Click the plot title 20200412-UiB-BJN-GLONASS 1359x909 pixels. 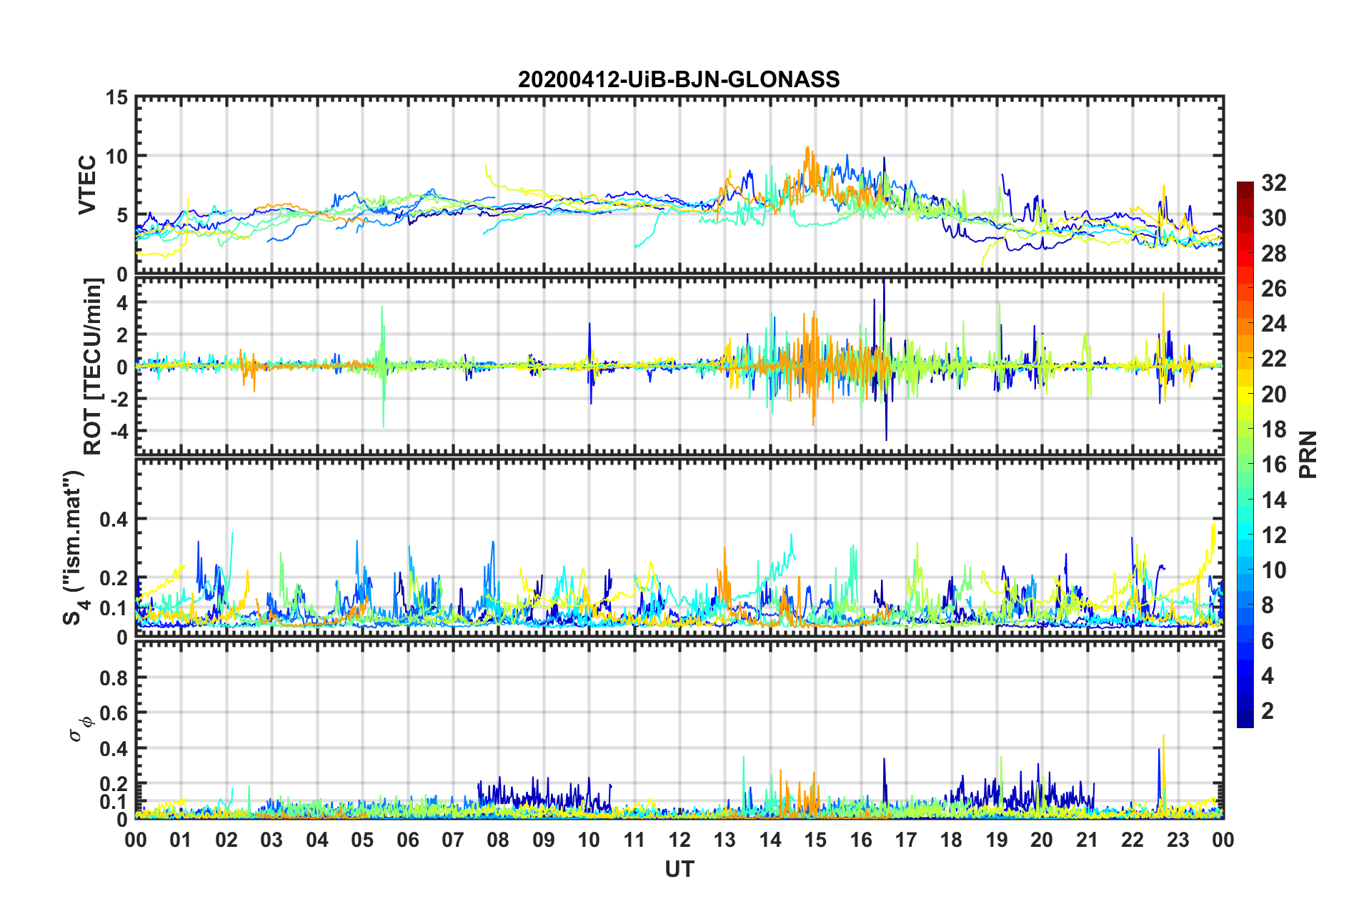coord(679,79)
